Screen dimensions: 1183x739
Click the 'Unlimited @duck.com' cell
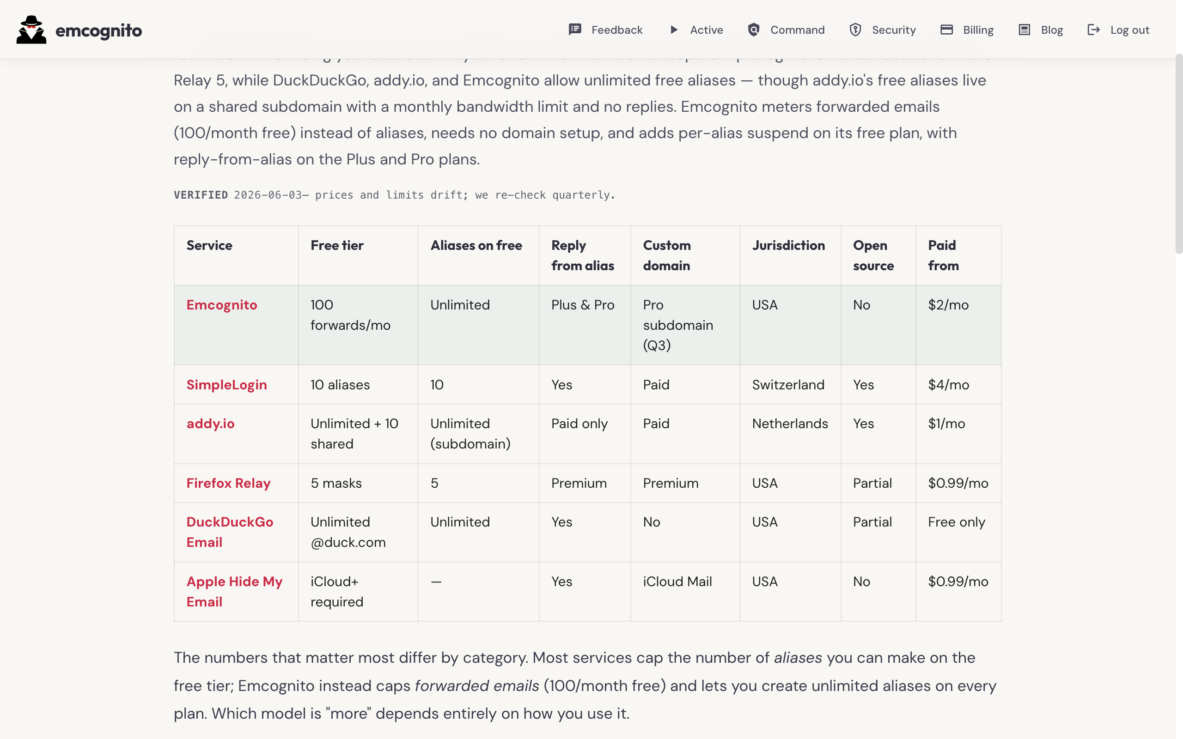pyautogui.click(x=358, y=532)
